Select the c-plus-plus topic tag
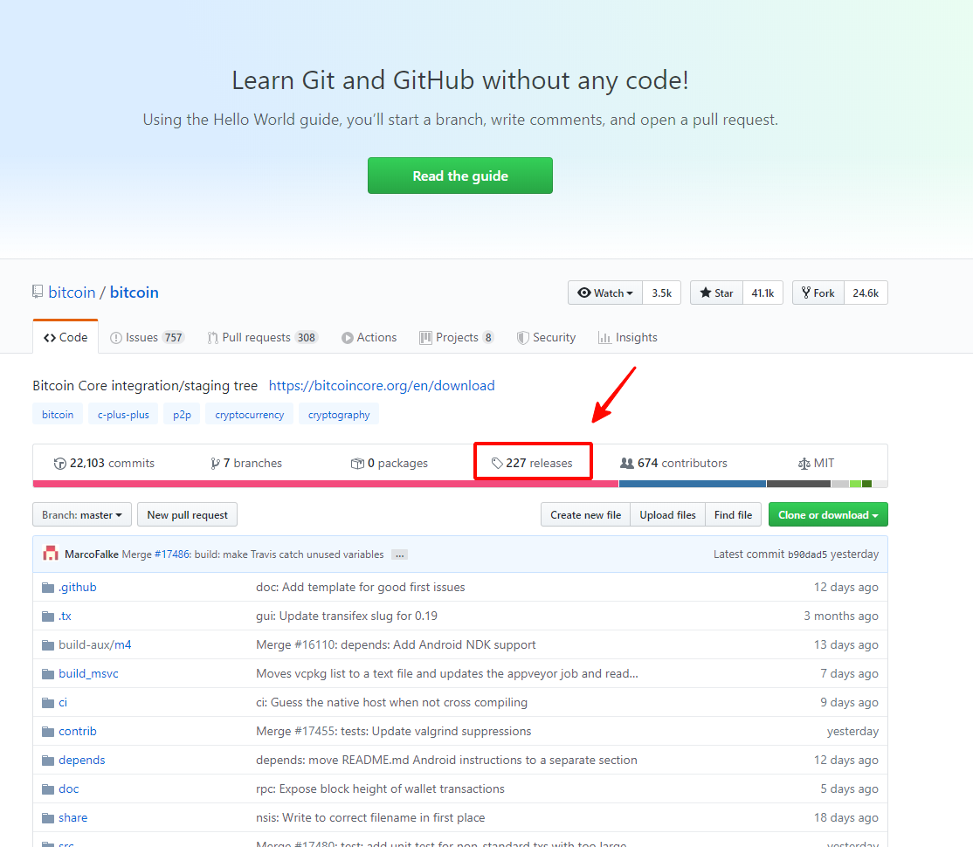Screen dimensions: 973x847 pyautogui.click(x=123, y=415)
